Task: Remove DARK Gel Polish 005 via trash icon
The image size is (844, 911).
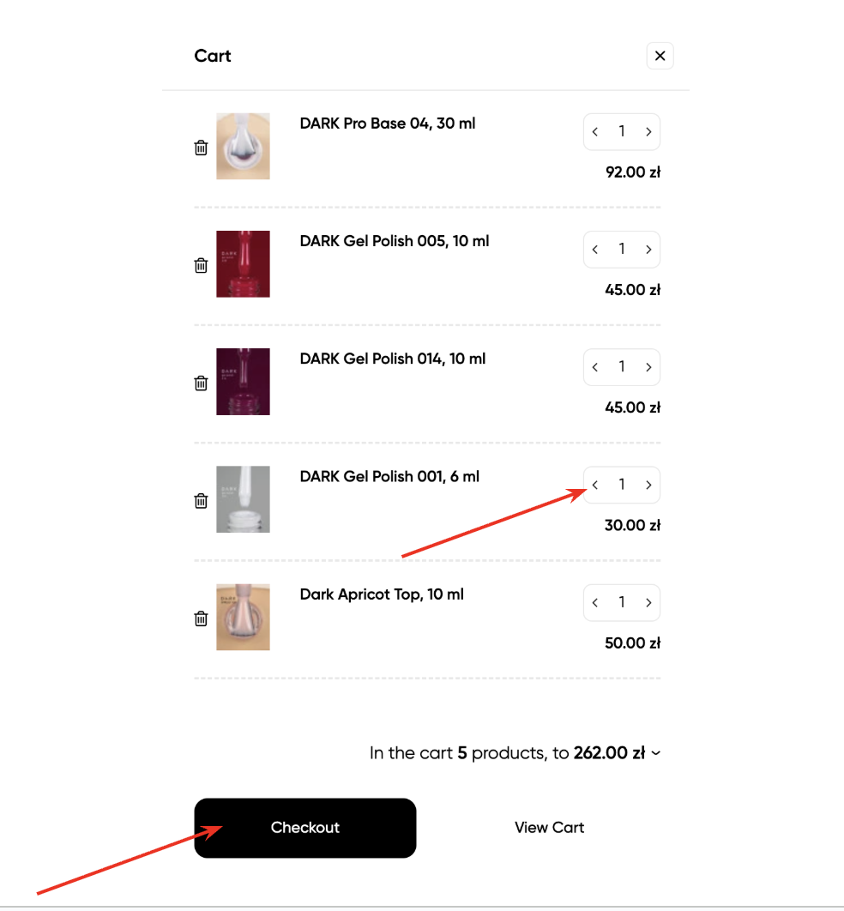Action: click(x=201, y=265)
